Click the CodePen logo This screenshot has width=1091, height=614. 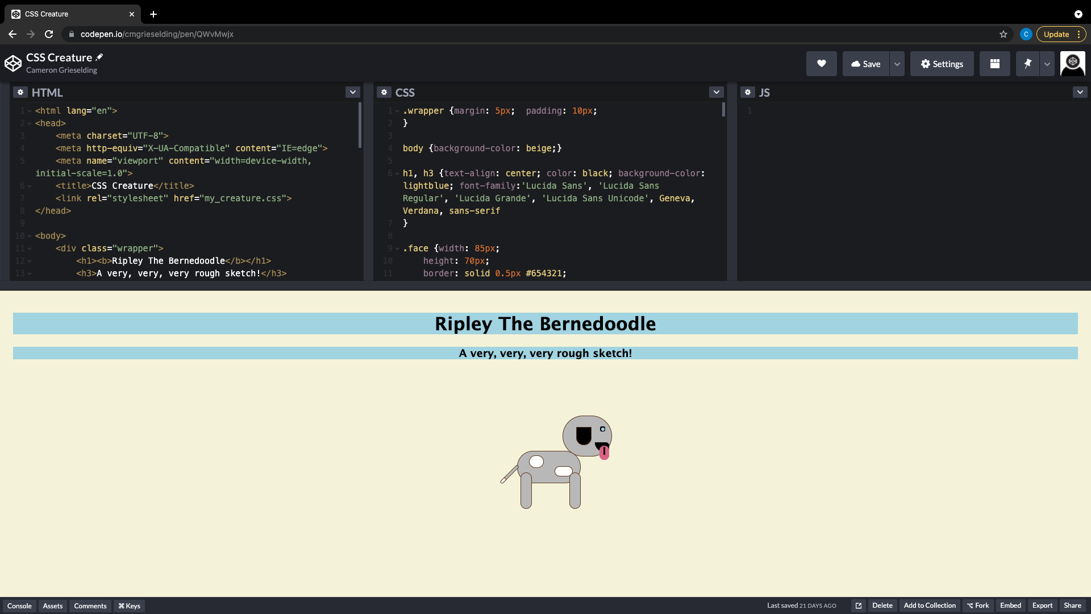click(x=13, y=63)
